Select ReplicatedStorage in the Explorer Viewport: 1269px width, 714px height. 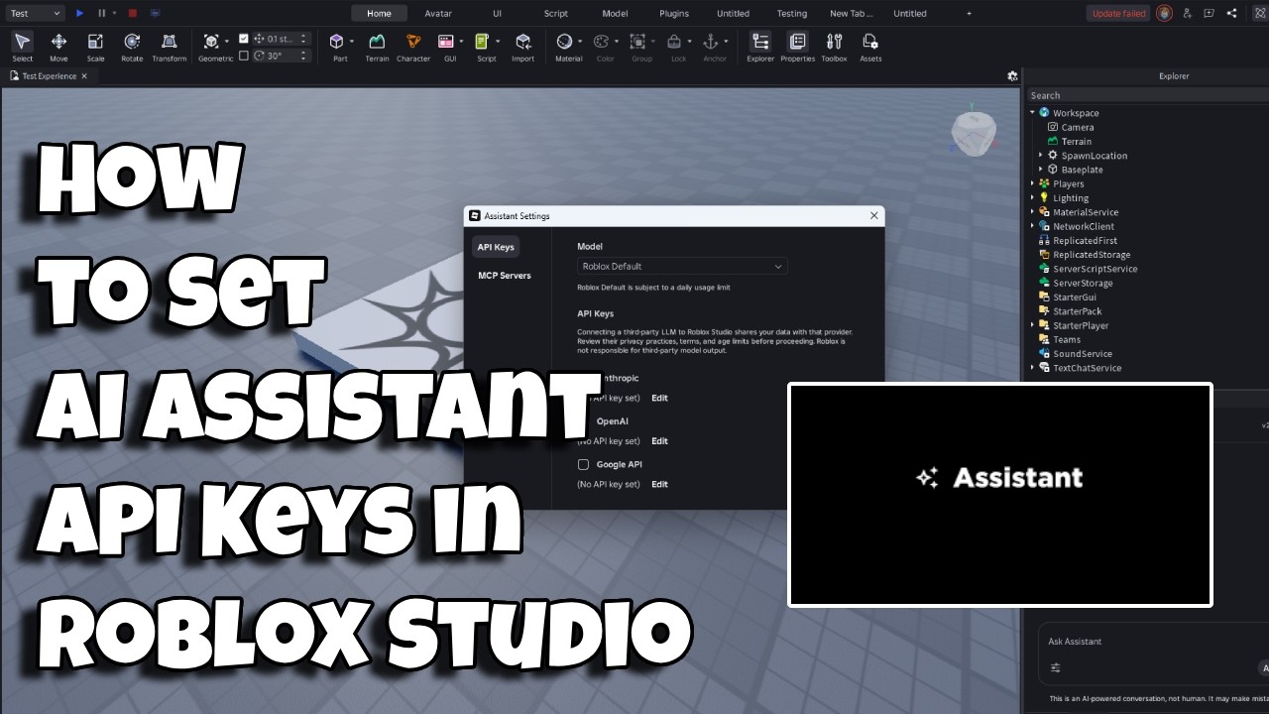(1091, 255)
